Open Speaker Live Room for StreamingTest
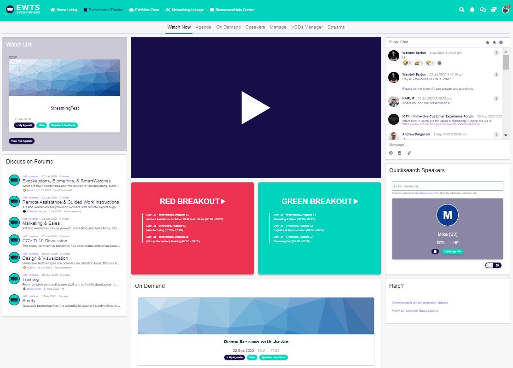 63,125
